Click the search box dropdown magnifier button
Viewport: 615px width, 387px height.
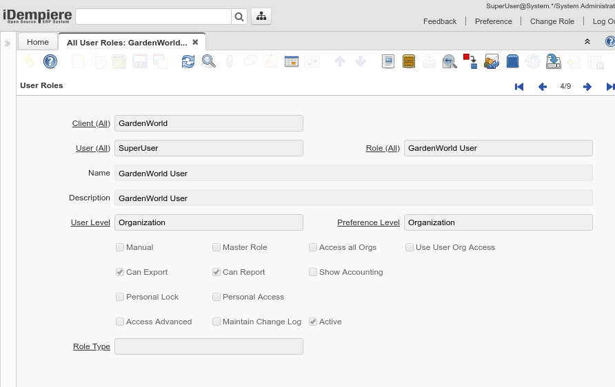239,17
